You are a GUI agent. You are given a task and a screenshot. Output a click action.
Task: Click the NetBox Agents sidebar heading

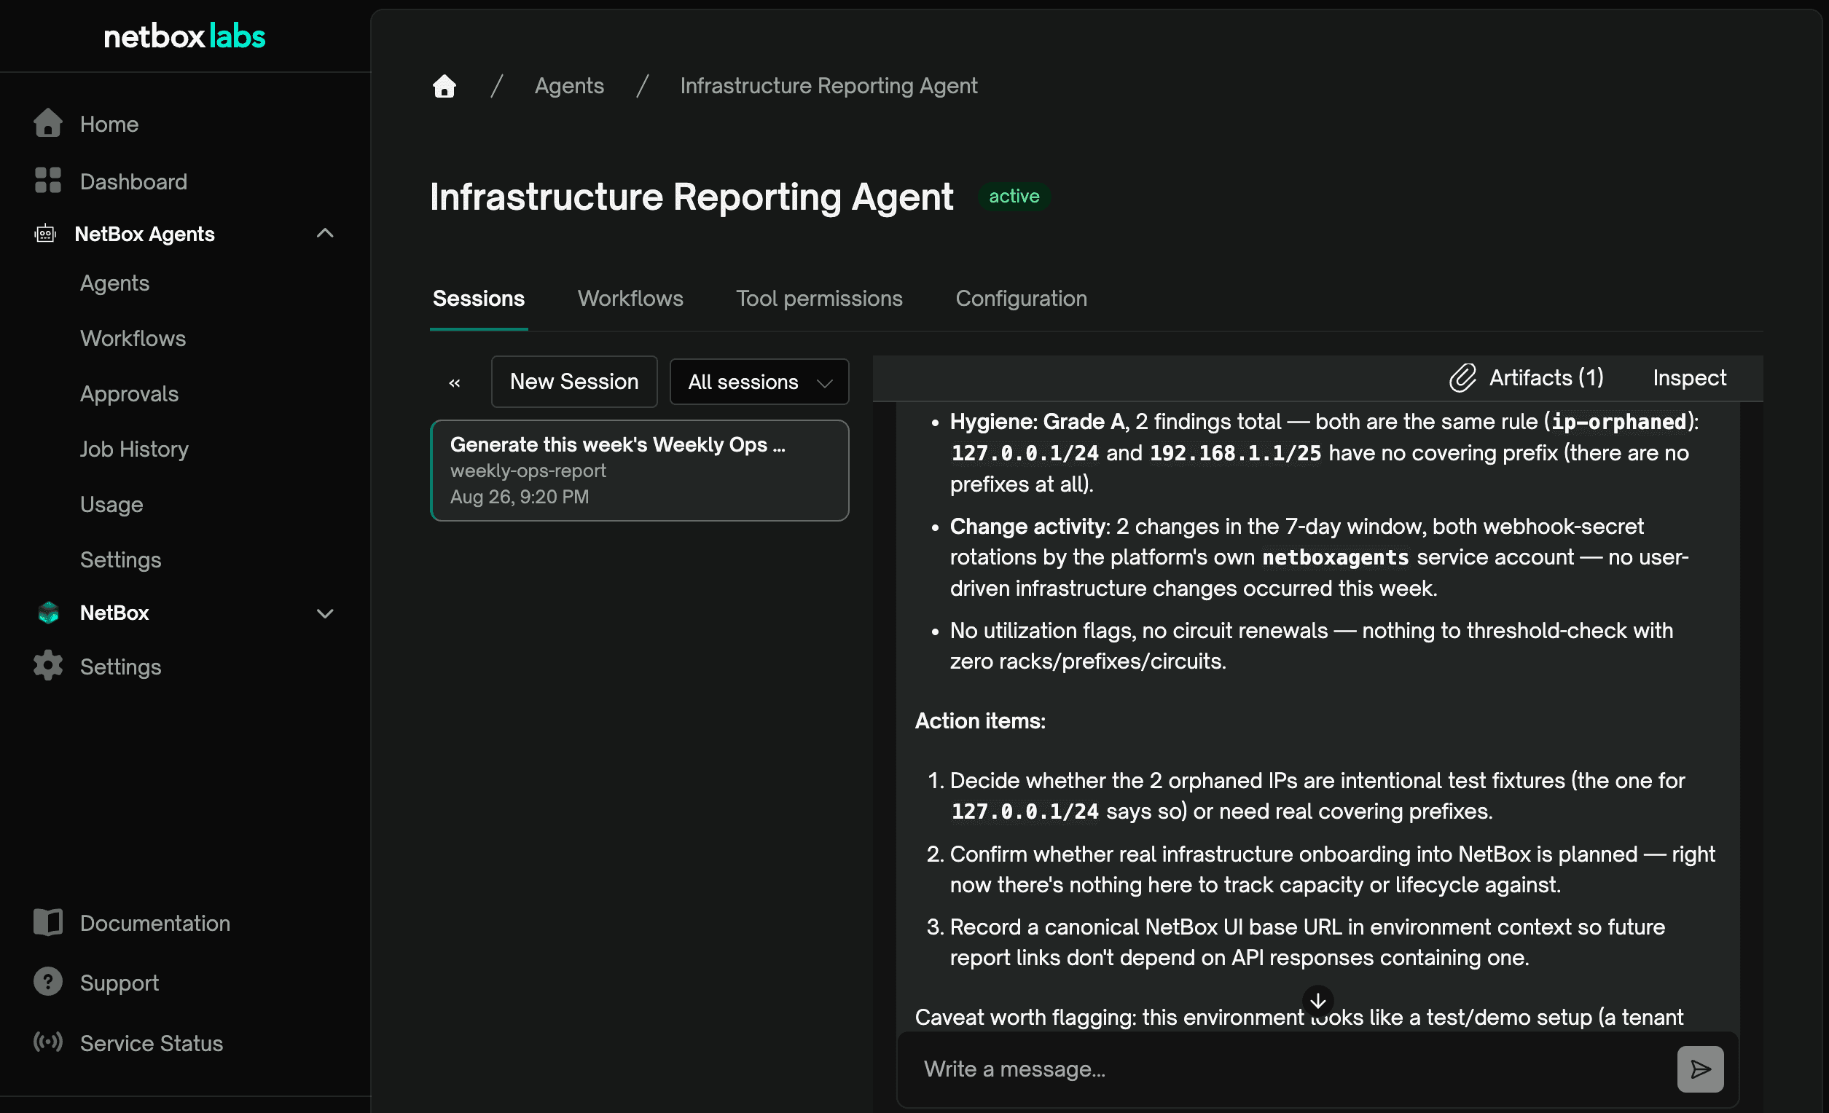145,234
